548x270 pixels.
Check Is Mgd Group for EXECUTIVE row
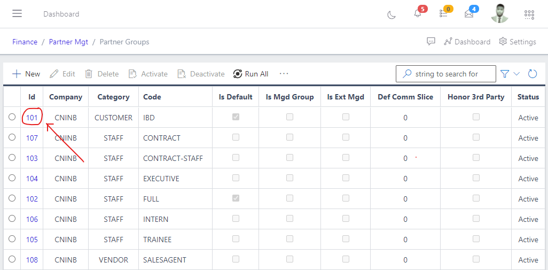[289, 178]
